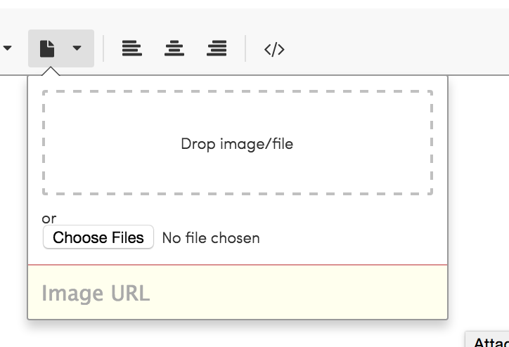Click the Choose Files button
Image resolution: width=509 pixels, height=347 pixels.
(98, 237)
